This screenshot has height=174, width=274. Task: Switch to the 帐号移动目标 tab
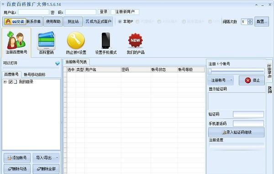[x=34, y=75]
